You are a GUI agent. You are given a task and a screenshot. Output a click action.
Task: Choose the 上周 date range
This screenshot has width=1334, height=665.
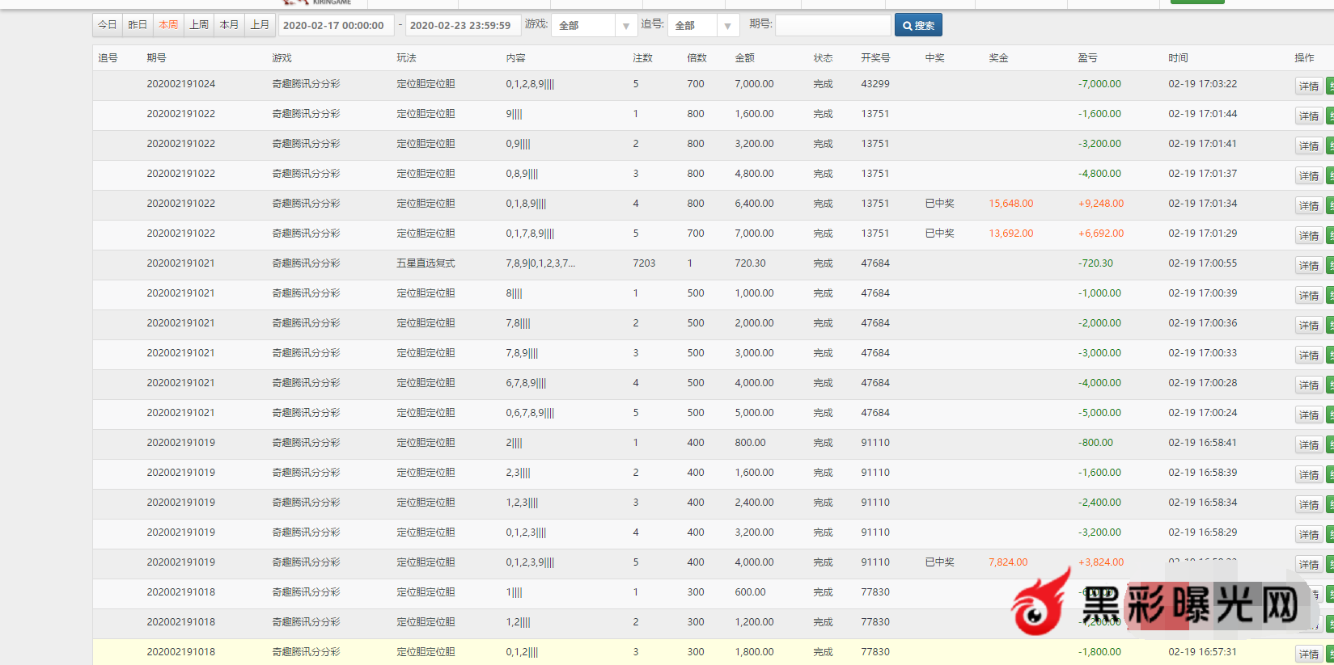tap(199, 25)
